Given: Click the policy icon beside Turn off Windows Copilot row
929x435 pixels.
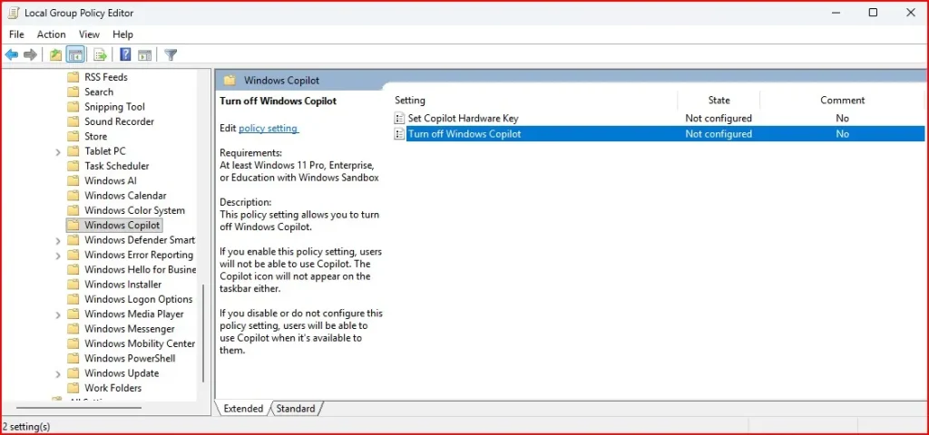Looking at the screenshot, I should [400, 134].
